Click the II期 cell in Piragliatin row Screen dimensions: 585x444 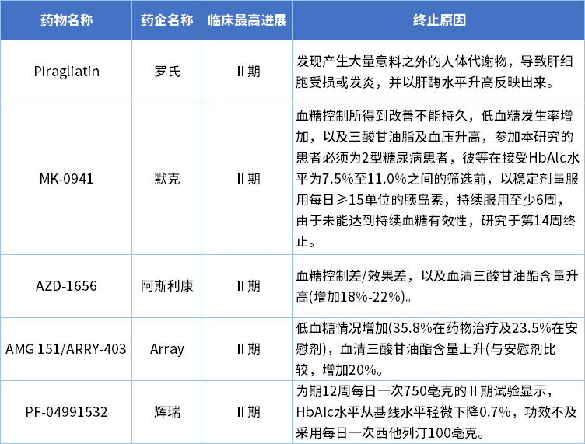pos(247,72)
